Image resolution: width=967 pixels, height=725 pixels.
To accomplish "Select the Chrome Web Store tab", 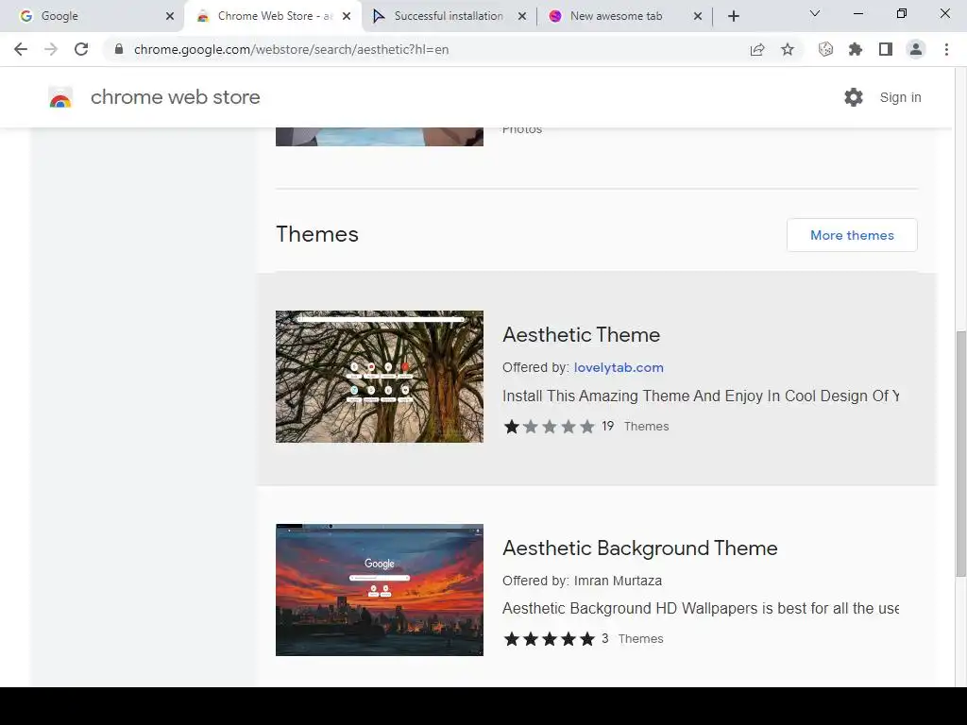I will point(274,16).
